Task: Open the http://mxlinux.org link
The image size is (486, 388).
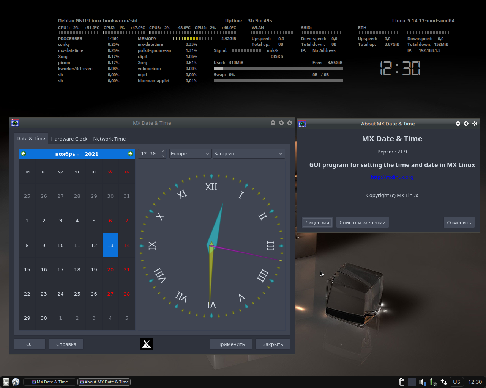Action: click(392, 177)
